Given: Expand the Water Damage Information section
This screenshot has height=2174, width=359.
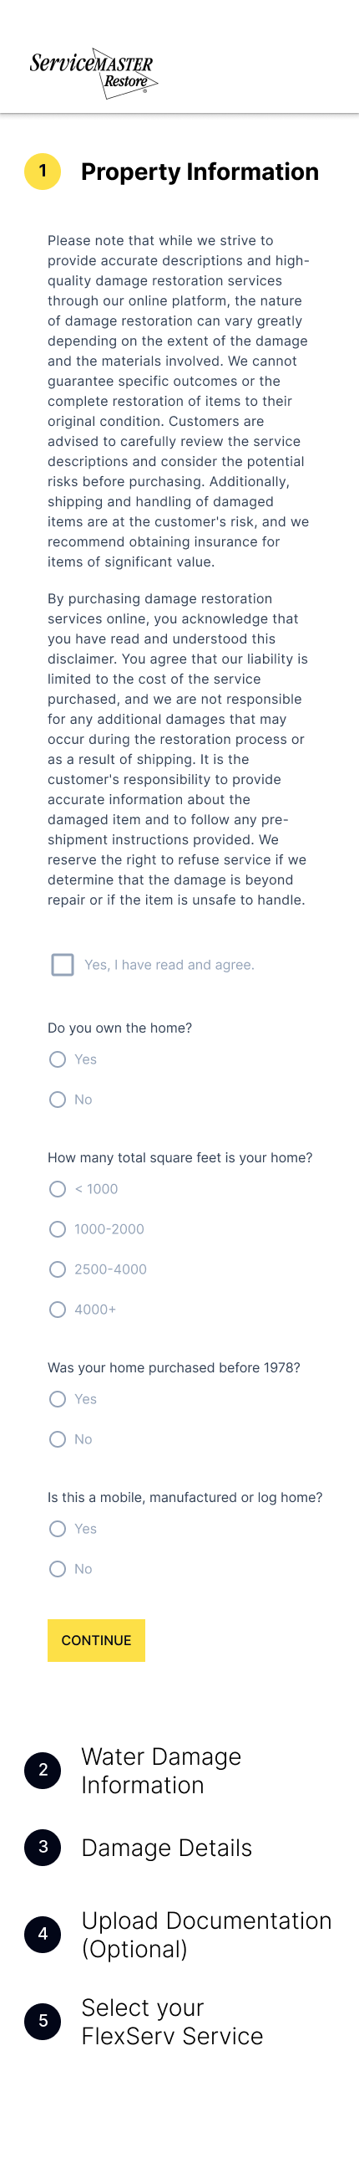Looking at the screenshot, I should pos(161,1771).
